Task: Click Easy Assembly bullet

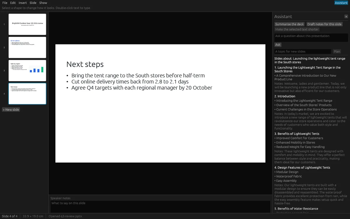Action: point(286,181)
